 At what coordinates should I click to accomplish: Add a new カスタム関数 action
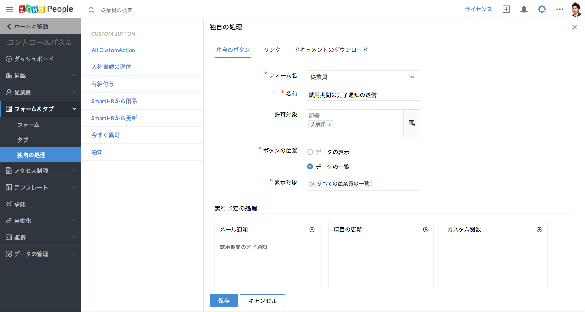point(539,230)
